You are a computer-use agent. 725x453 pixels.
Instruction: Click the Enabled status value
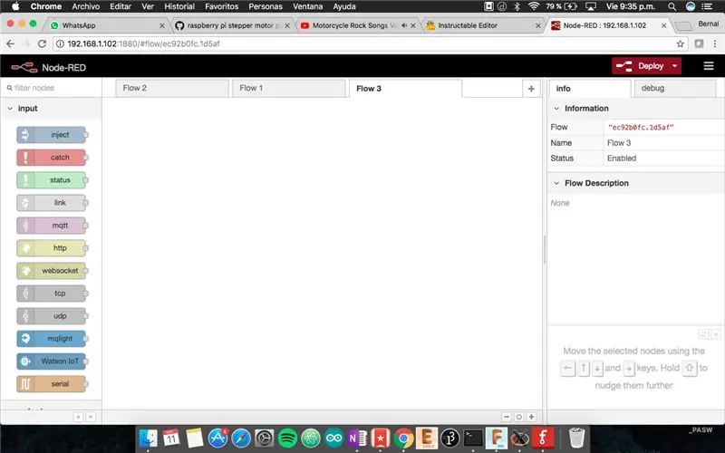click(622, 158)
